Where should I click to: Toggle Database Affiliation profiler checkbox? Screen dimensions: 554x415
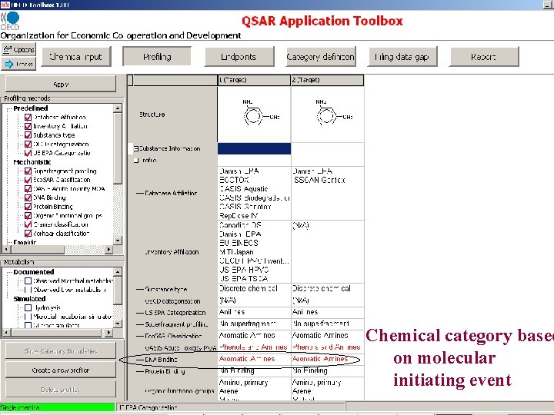click(x=28, y=117)
